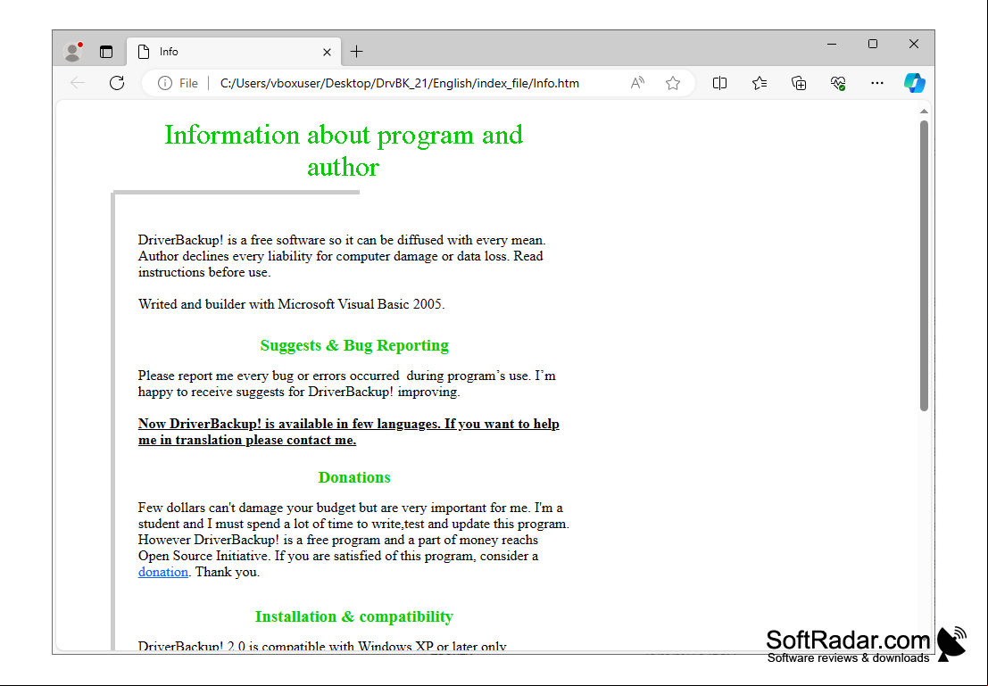This screenshot has height=686, width=988.
Task: Open split screen view
Action: (x=719, y=83)
